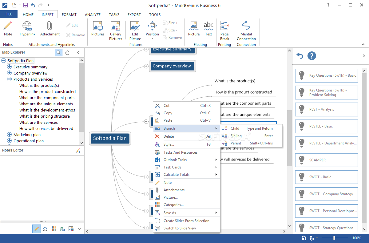Select 'What is the pricing structure' tree item
The height and width of the screenshot is (243, 369).
click(45, 116)
